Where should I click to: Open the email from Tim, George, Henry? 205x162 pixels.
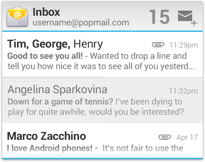(102, 54)
